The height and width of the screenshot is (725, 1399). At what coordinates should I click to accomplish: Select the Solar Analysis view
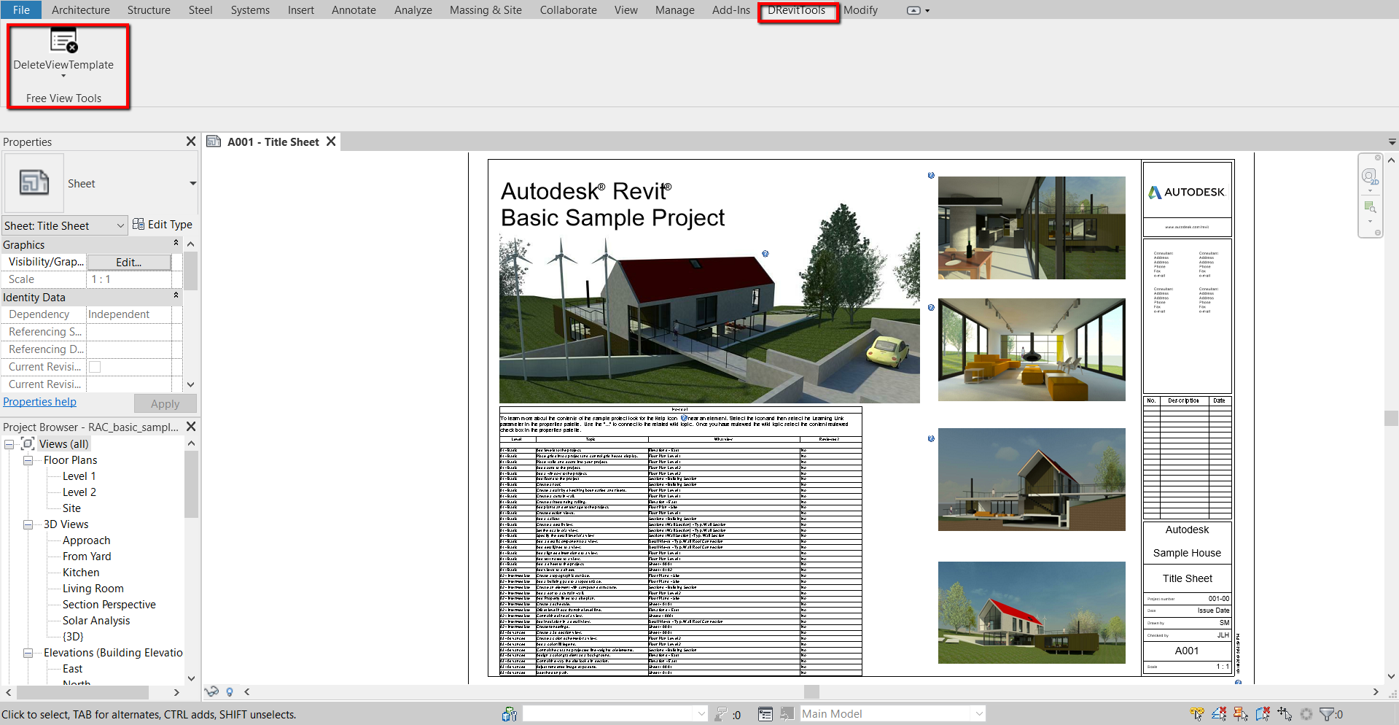tap(96, 621)
